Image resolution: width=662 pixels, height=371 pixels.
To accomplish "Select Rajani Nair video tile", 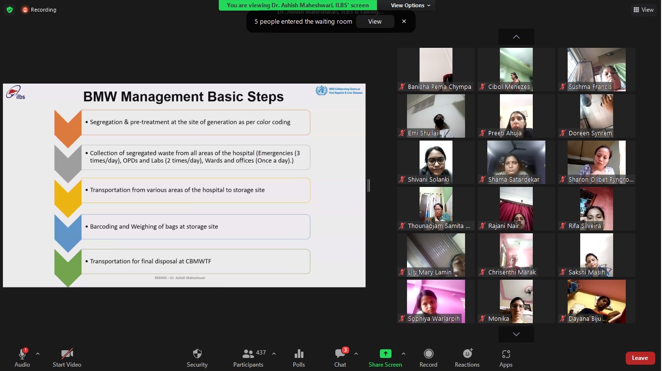I will (x=516, y=209).
